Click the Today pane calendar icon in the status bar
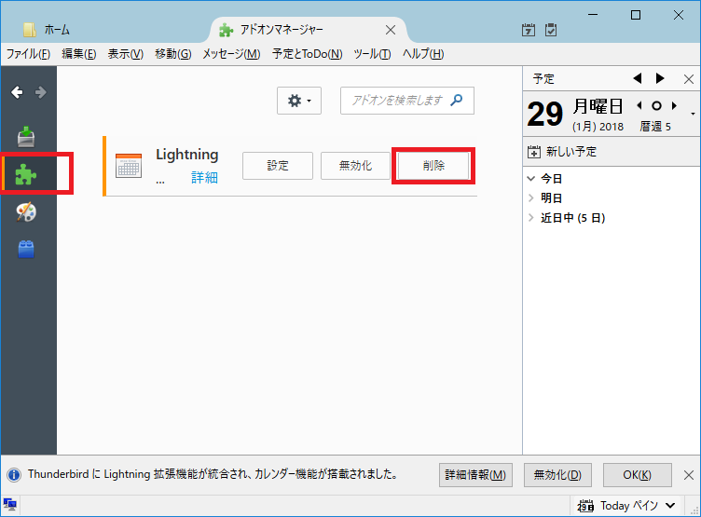Image resolution: width=701 pixels, height=517 pixels. (x=585, y=506)
